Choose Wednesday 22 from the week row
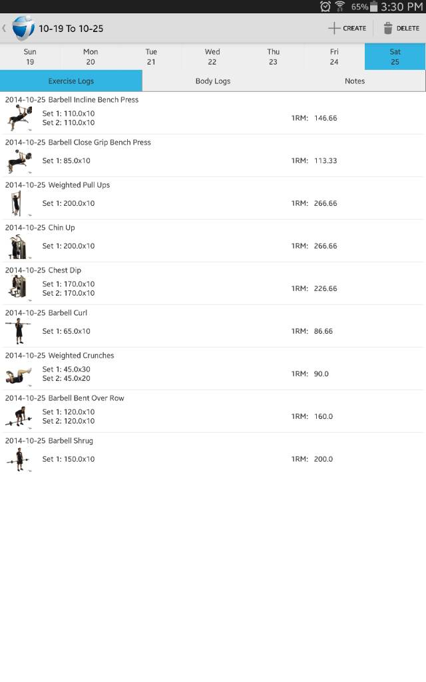Viewport: 426px width, 682px height. (212, 57)
